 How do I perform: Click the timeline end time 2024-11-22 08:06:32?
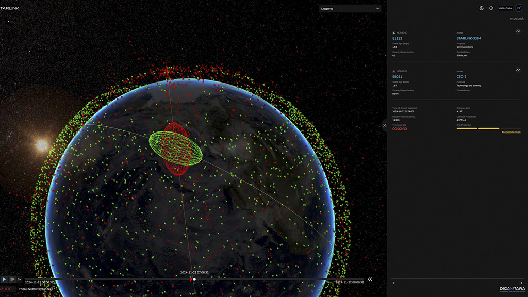(x=350, y=282)
